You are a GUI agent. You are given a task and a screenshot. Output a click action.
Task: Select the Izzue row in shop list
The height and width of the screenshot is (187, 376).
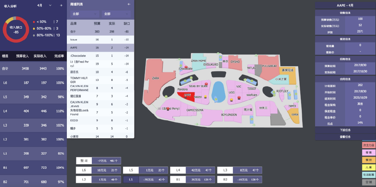click(x=101, y=40)
